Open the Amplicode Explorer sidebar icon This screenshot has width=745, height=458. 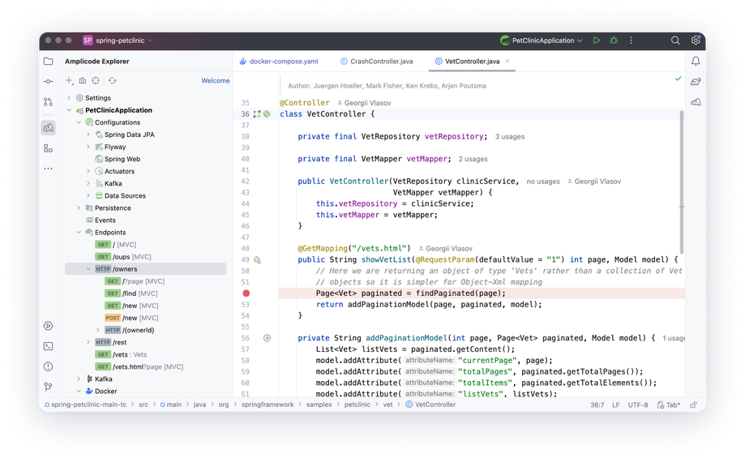[49, 128]
